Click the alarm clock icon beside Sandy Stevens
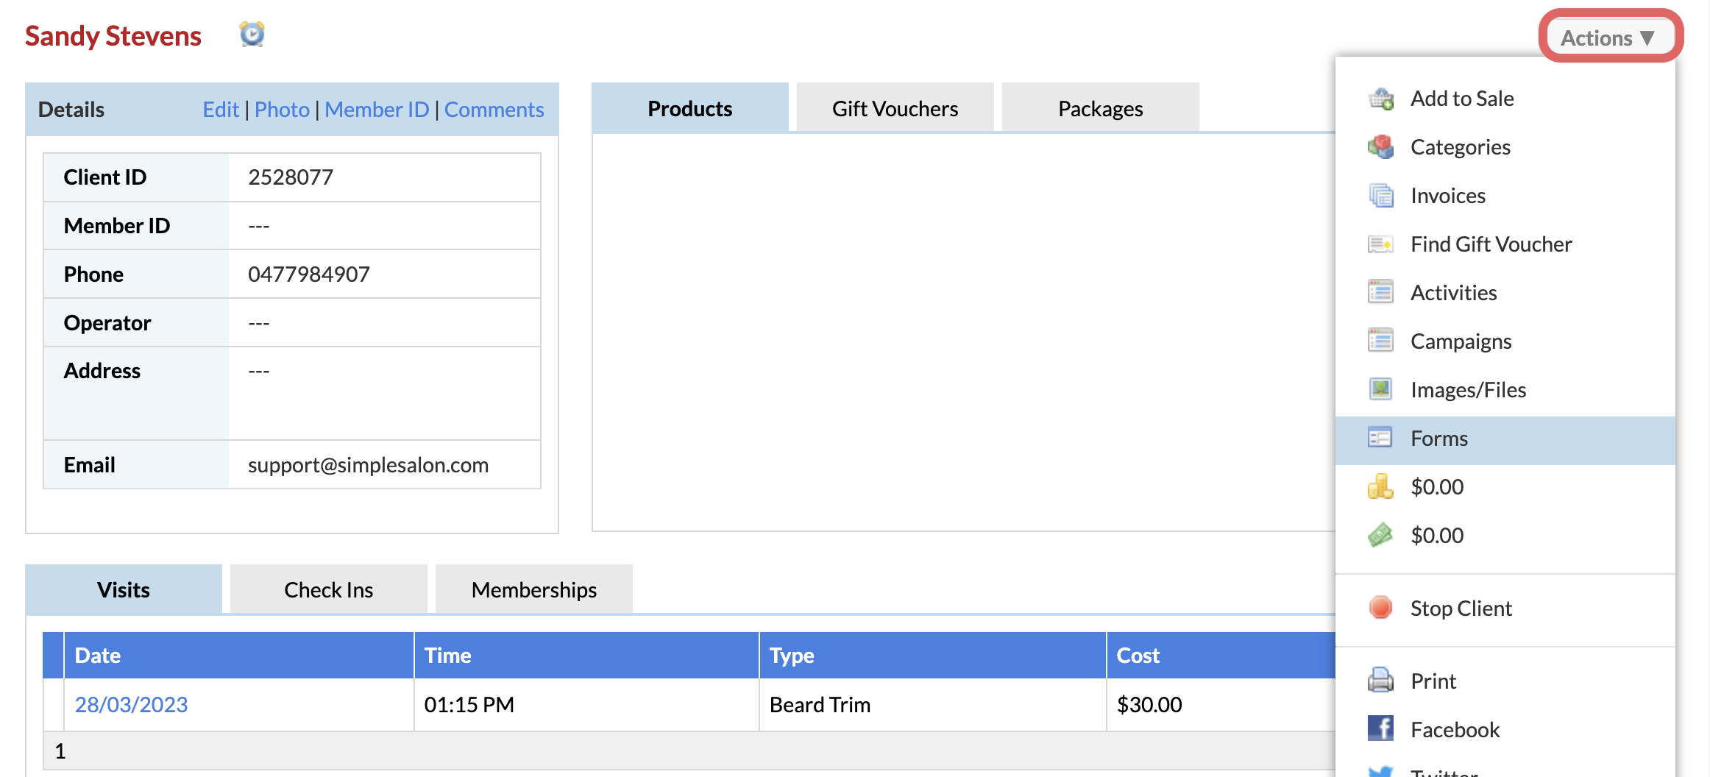 coord(252,35)
